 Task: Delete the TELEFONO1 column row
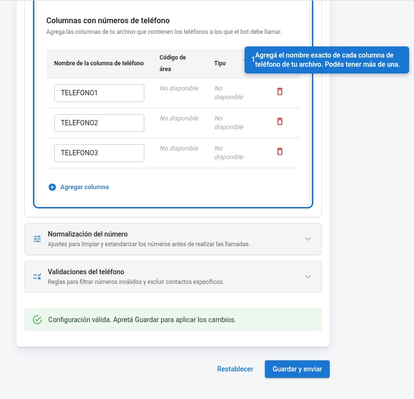279,91
